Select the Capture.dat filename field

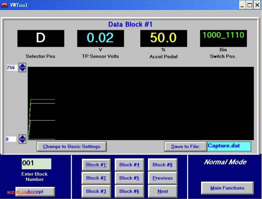(229, 146)
